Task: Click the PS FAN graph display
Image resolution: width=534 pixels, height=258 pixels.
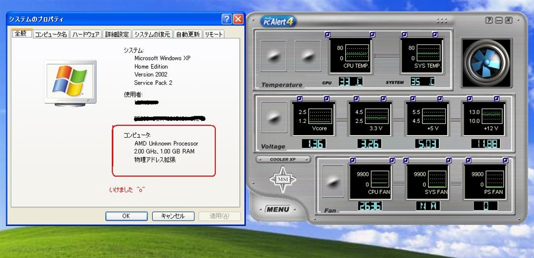Action: point(485,181)
